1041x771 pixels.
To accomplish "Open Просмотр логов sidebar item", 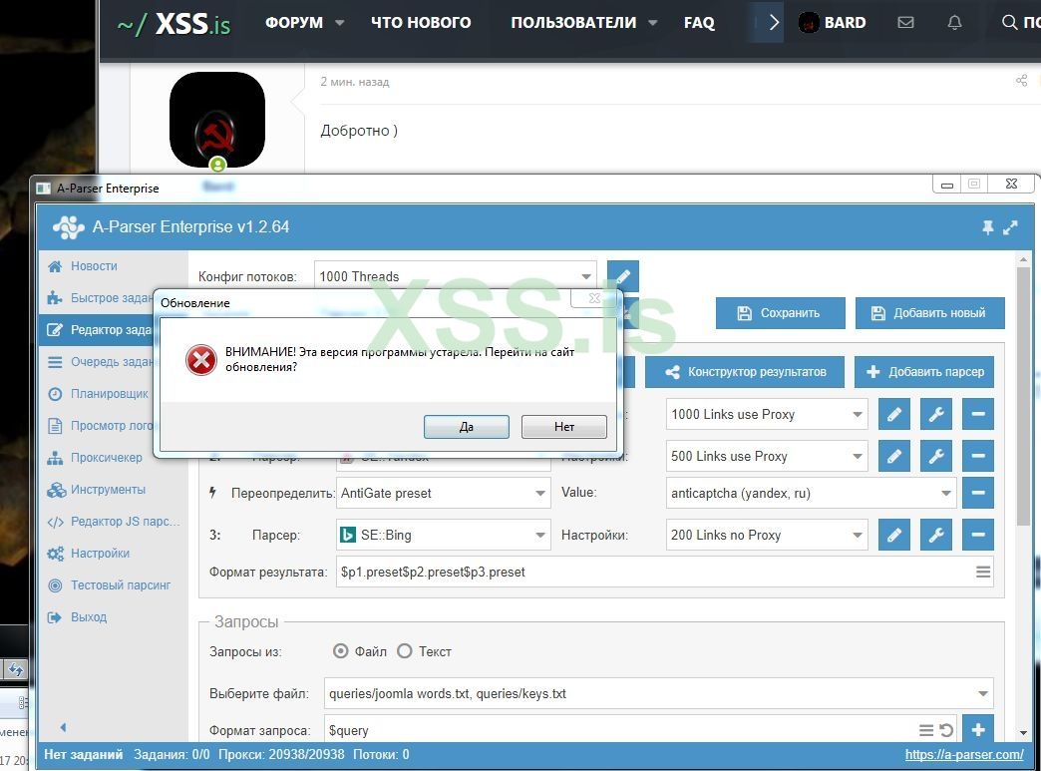I will click(100, 426).
